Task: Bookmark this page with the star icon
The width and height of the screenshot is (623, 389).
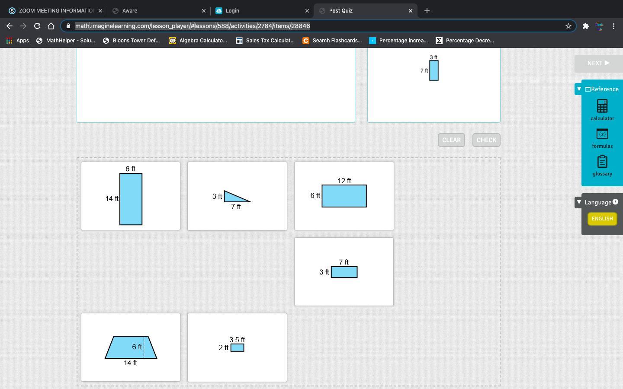Action: pos(568,26)
